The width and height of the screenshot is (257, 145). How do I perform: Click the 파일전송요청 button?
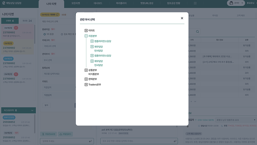pyautogui.click(x=48, y=134)
